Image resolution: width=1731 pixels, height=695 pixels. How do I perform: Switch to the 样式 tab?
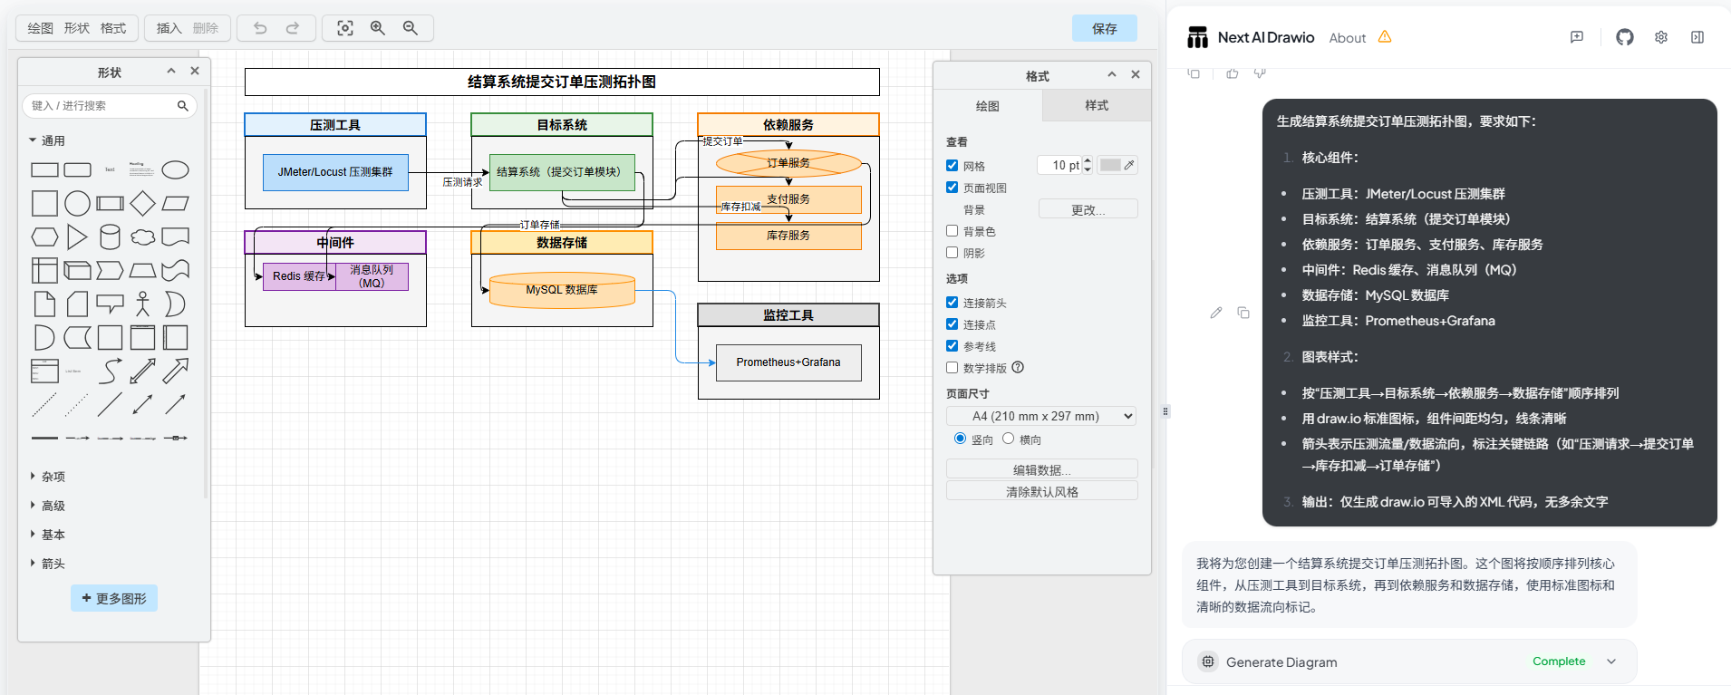point(1097,106)
